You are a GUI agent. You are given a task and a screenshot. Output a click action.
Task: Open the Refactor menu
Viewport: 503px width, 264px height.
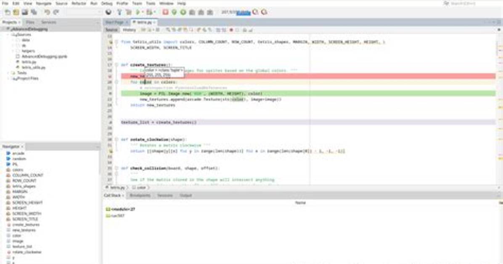click(79, 3)
